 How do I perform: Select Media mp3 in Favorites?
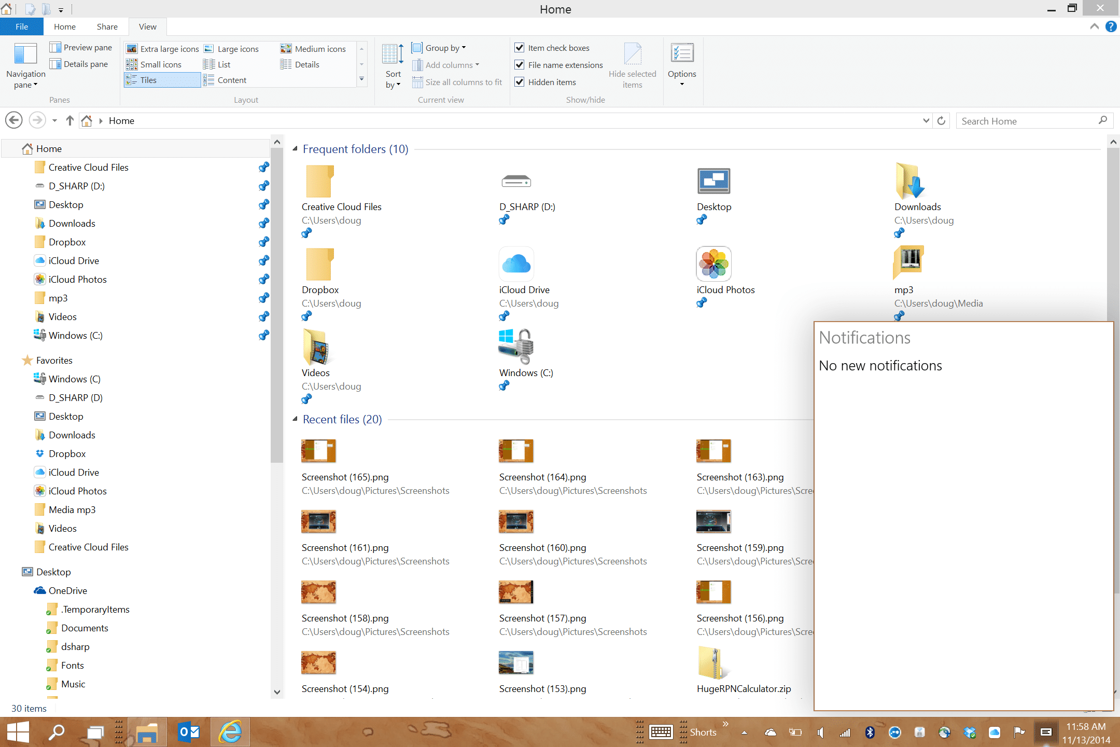click(x=72, y=509)
